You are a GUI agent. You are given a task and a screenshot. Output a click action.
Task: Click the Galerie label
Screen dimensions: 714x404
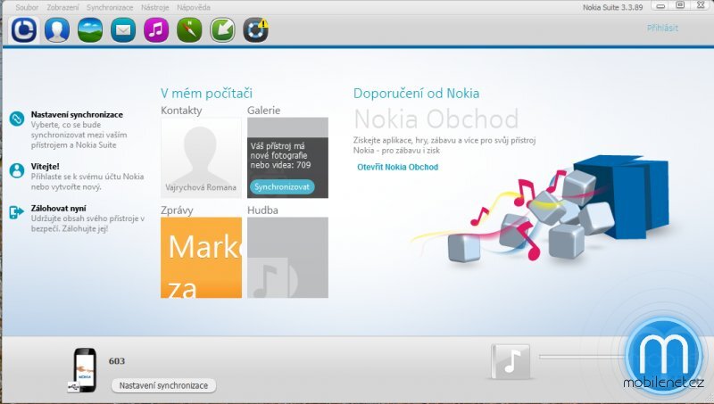tap(263, 111)
